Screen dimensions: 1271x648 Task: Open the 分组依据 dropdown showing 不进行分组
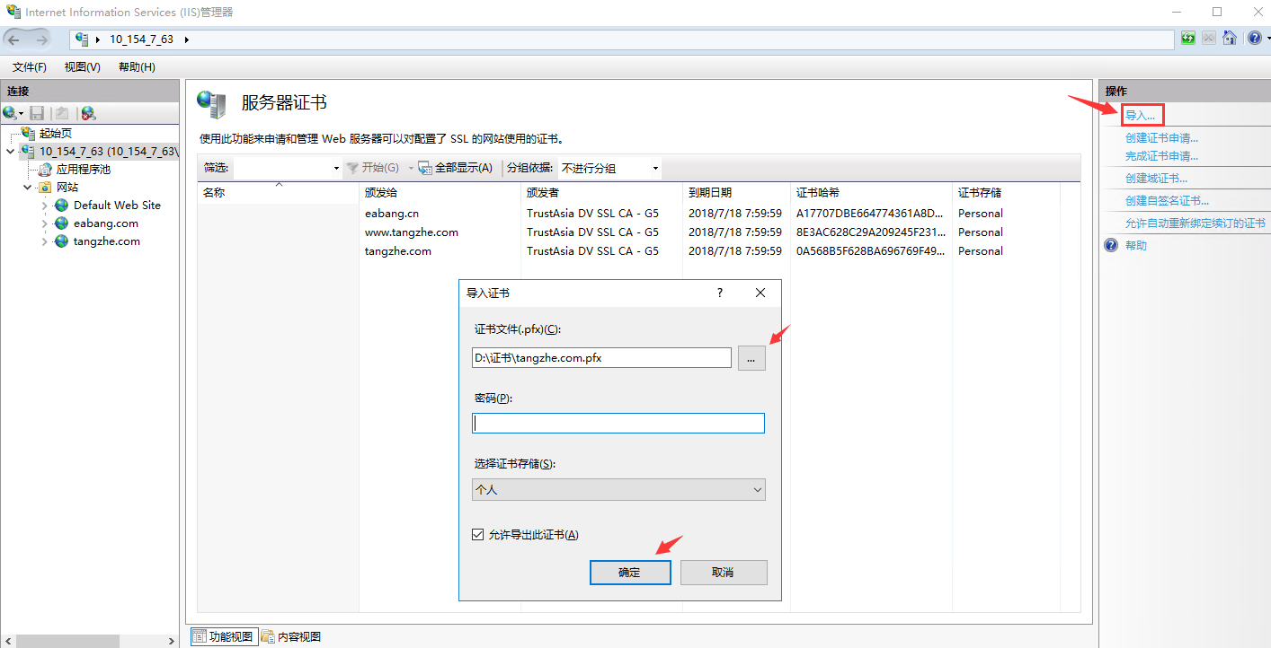point(609,168)
